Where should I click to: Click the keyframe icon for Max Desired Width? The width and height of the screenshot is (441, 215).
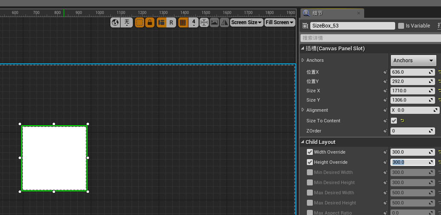point(385,193)
